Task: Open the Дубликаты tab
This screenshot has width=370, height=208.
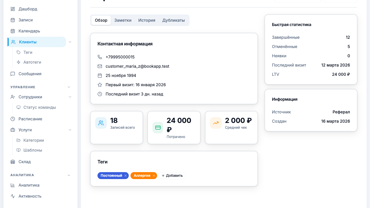Action: 174,20
